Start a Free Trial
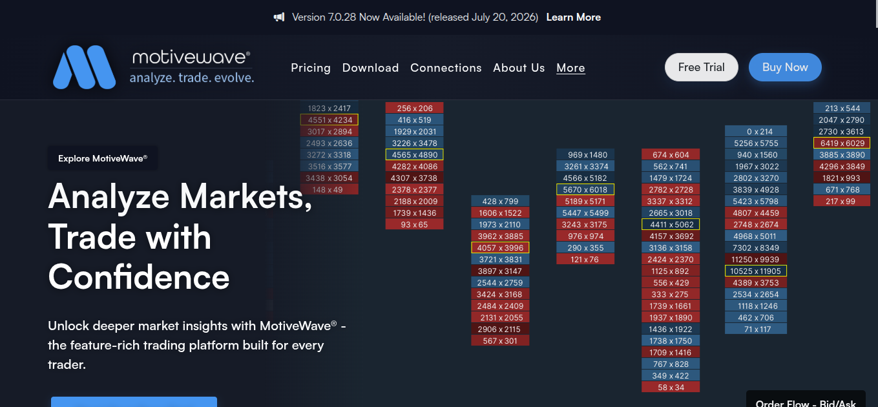This screenshot has height=407, width=878. click(x=702, y=67)
